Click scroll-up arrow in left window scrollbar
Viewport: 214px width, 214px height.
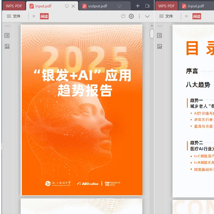[152, 25]
